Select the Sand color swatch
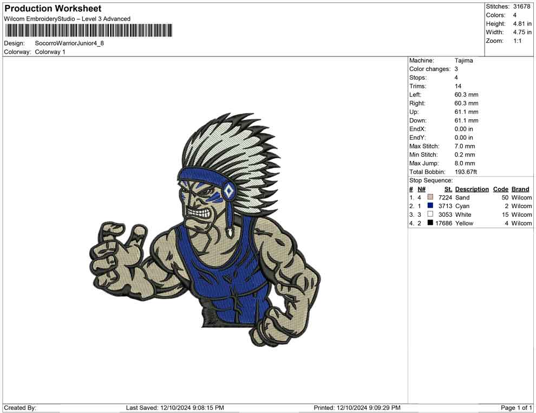 tap(430, 197)
